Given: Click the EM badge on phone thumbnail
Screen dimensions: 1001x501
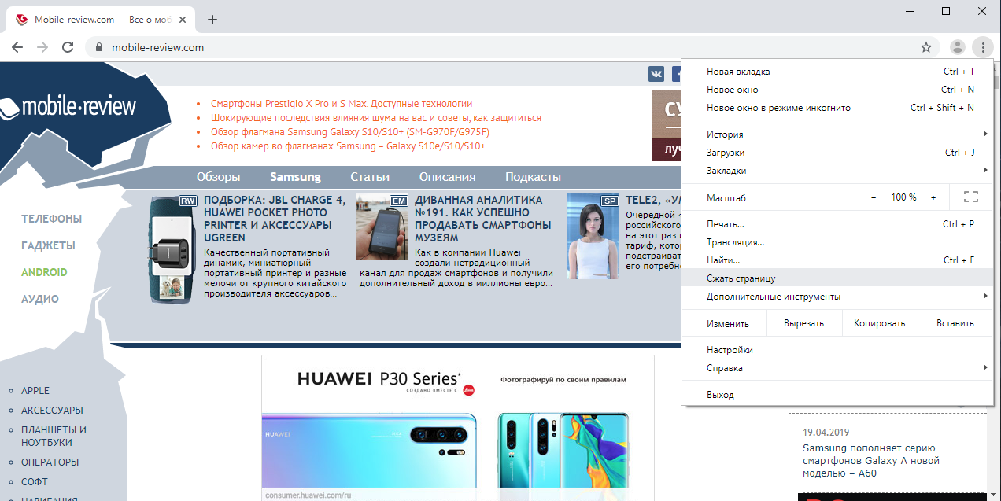Looking at the screenshot, I should coord(399,201).
